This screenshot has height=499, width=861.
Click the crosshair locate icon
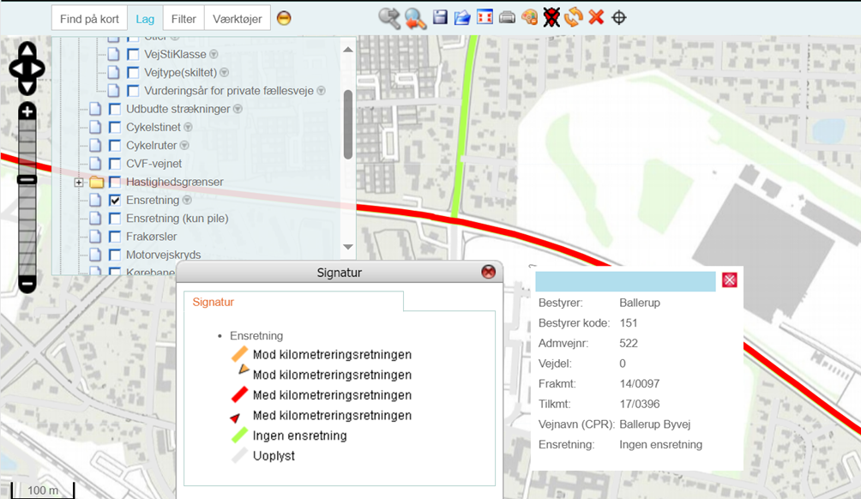pyautogui.click(x=618, y=17)
